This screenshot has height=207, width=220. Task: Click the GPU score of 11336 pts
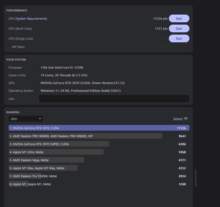click(x=160, y=19)
